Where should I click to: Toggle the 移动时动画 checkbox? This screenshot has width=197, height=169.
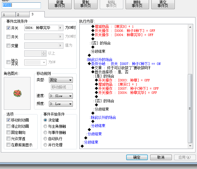pyautogui.click(x=8, y=120)
